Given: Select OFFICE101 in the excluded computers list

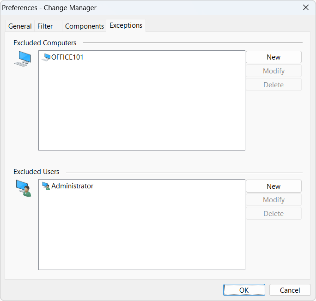Looking at the screenshot, I should pos(67,57).
